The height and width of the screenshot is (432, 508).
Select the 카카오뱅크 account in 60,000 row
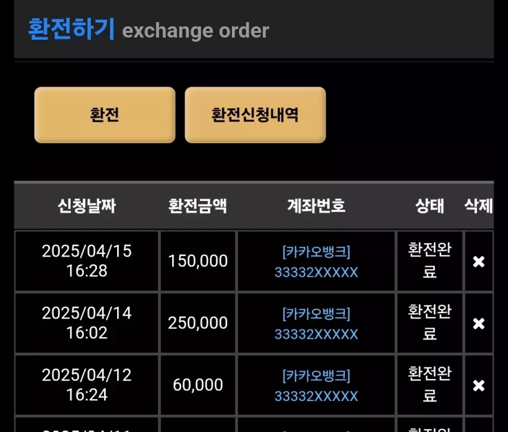[x=316, y=385]
